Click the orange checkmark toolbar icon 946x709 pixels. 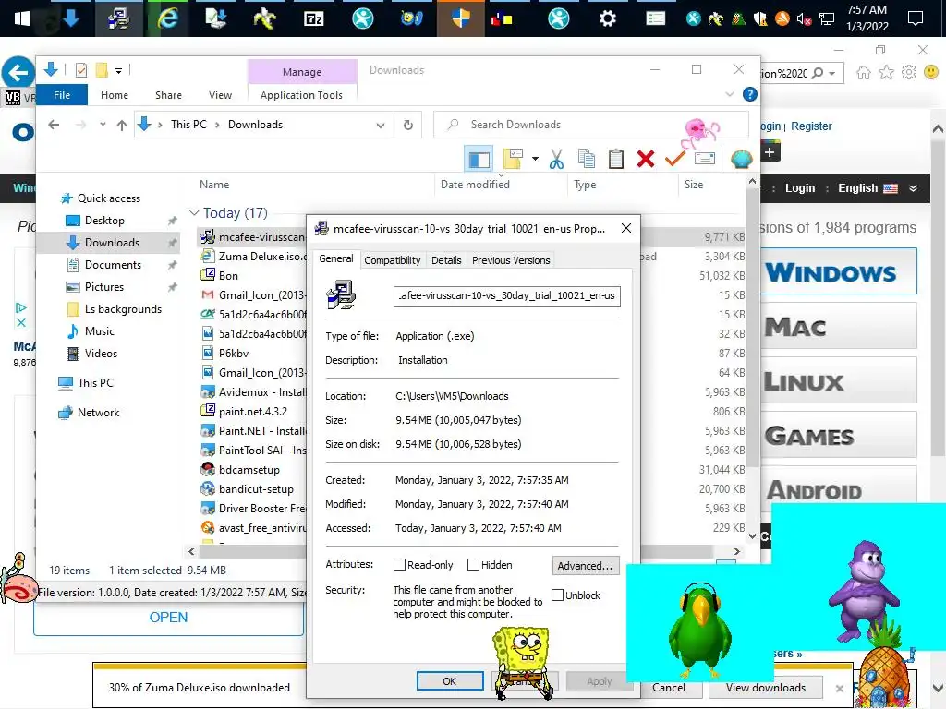click(674, 159)
